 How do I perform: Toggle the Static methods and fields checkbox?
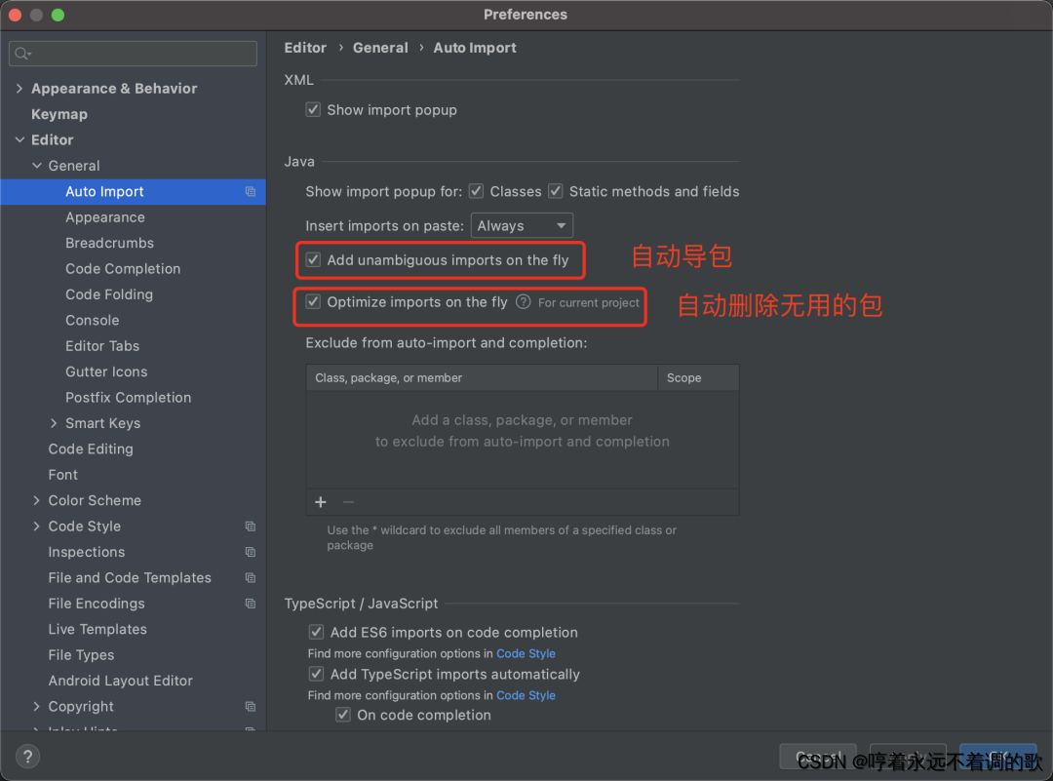click(555, 191)
